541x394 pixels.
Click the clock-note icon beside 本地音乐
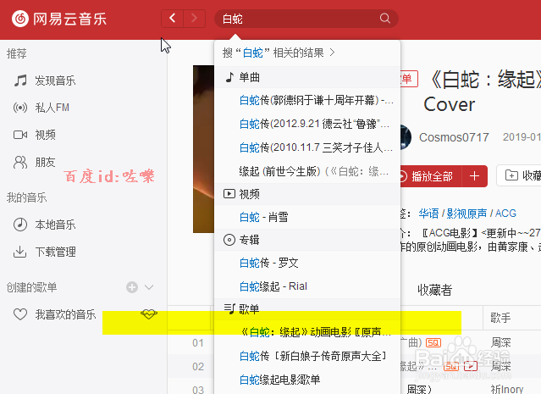(x=20, y=225)
